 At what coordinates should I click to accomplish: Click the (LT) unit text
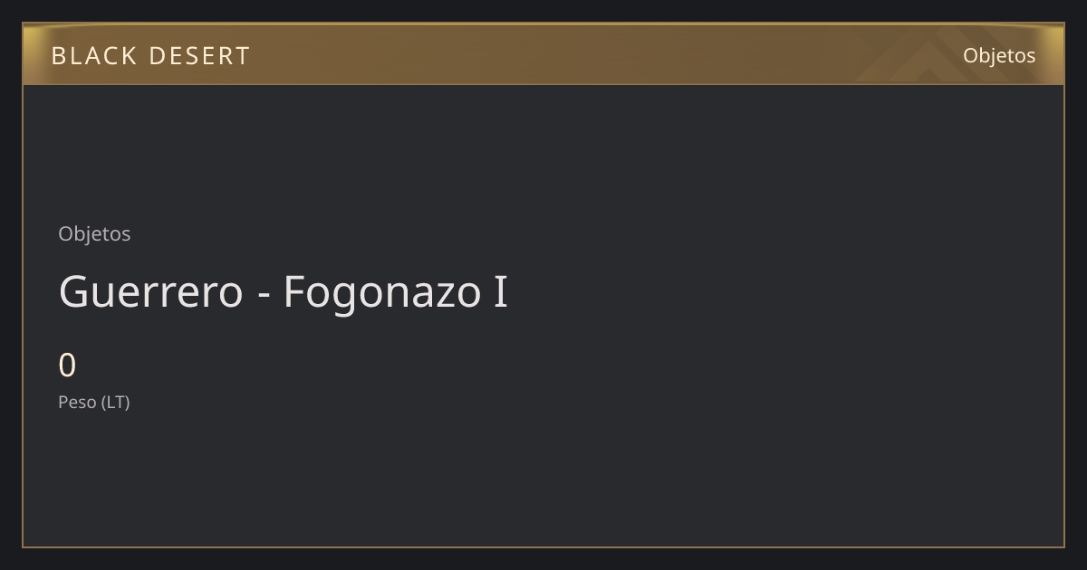click(x=116, y=402)
